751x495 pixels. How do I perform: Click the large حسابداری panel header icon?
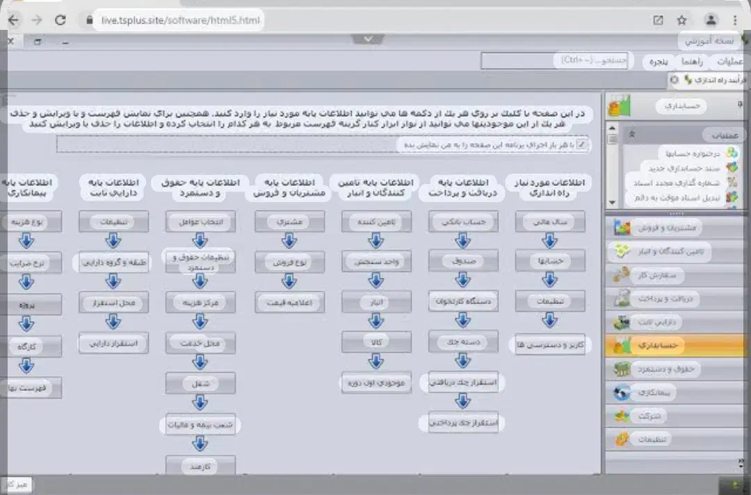[x=620, y=106]
